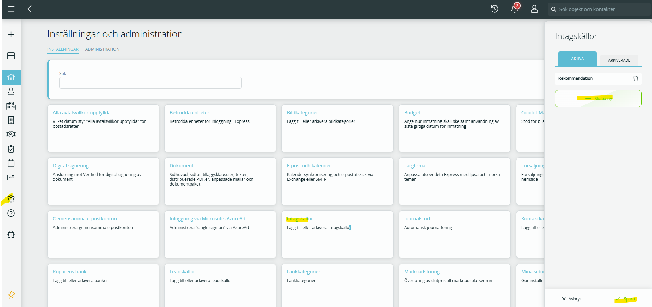Switch to the ADMINISTRATION tab
This screenshot has height=307, width=652.
102,49
